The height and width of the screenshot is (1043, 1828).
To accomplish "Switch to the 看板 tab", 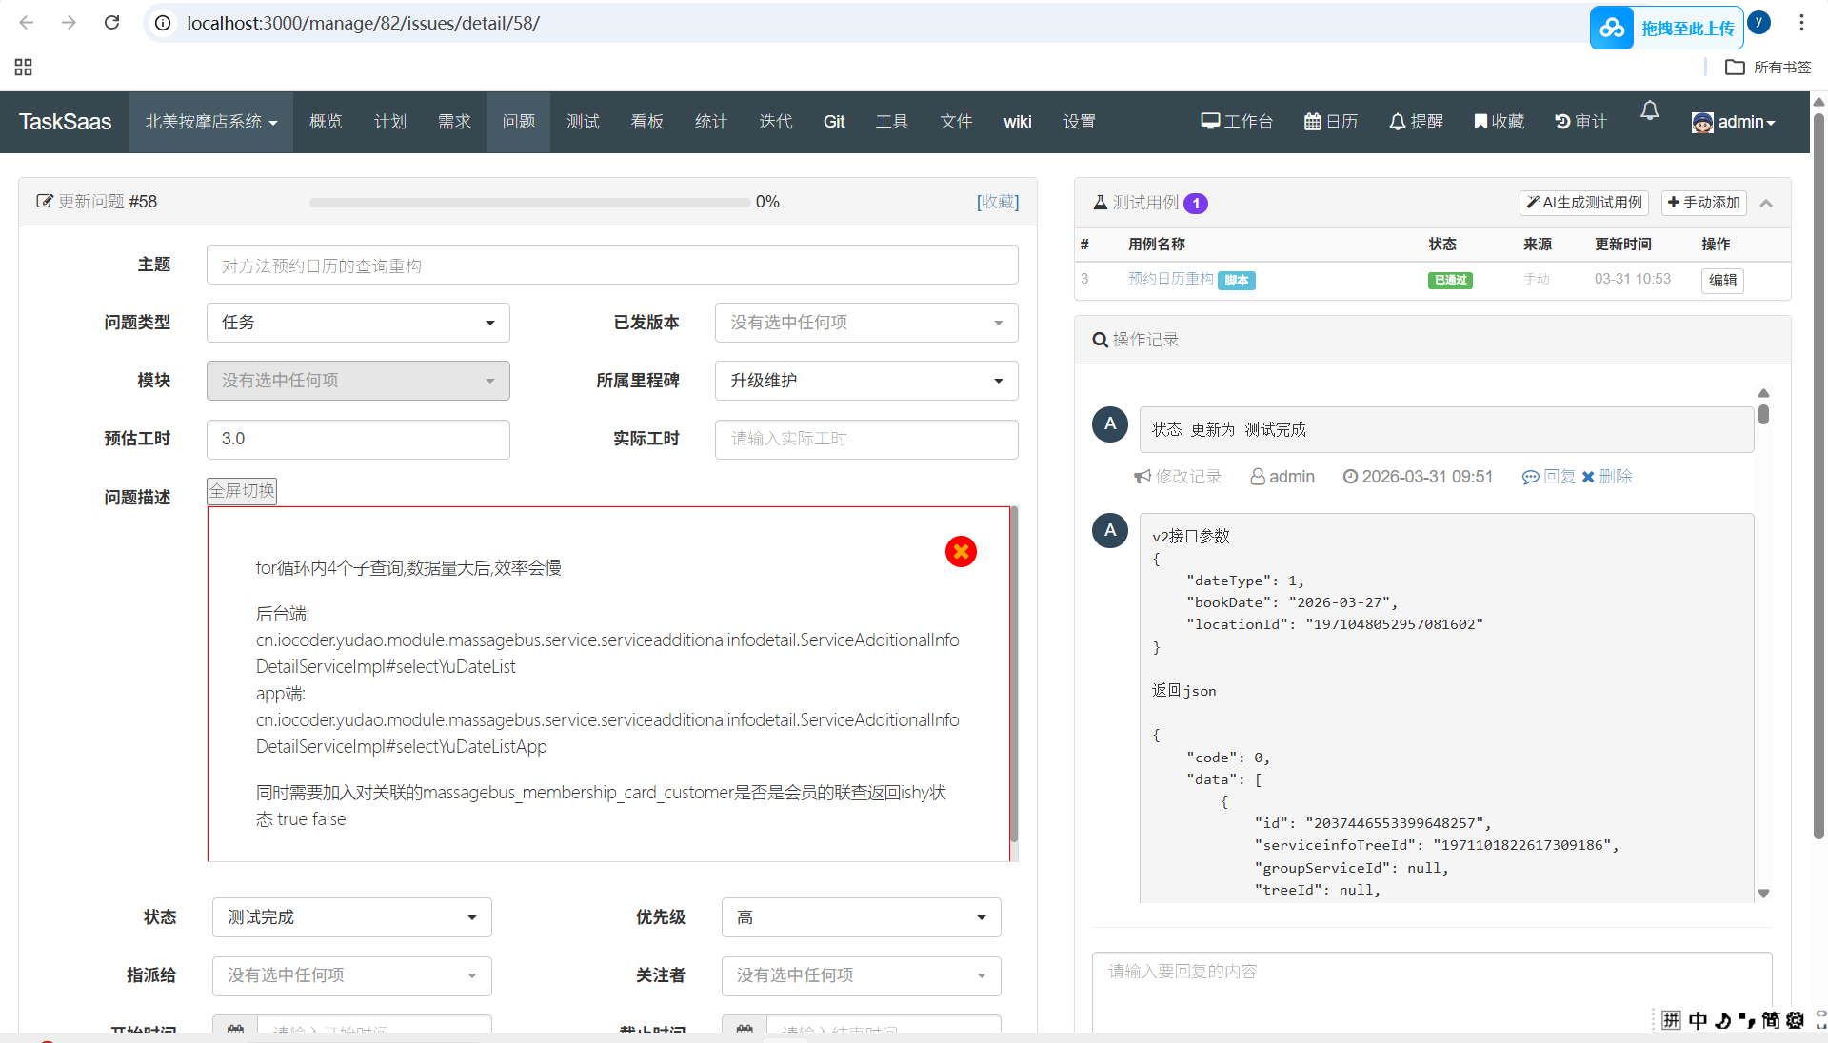I will click(x=646, y=122).
